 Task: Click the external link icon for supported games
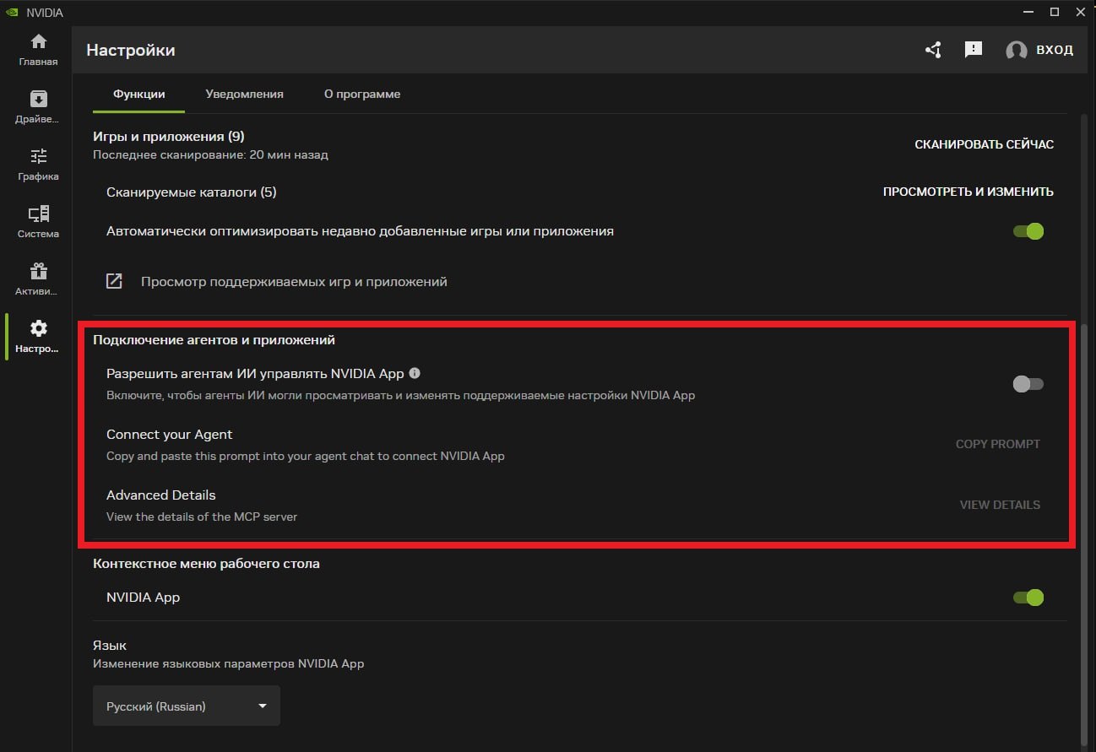coord(114,281)
